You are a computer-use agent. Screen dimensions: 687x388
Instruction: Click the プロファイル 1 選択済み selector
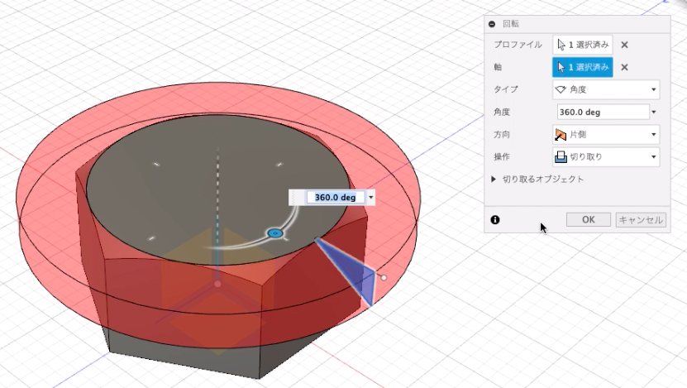(x=582, y=45)
